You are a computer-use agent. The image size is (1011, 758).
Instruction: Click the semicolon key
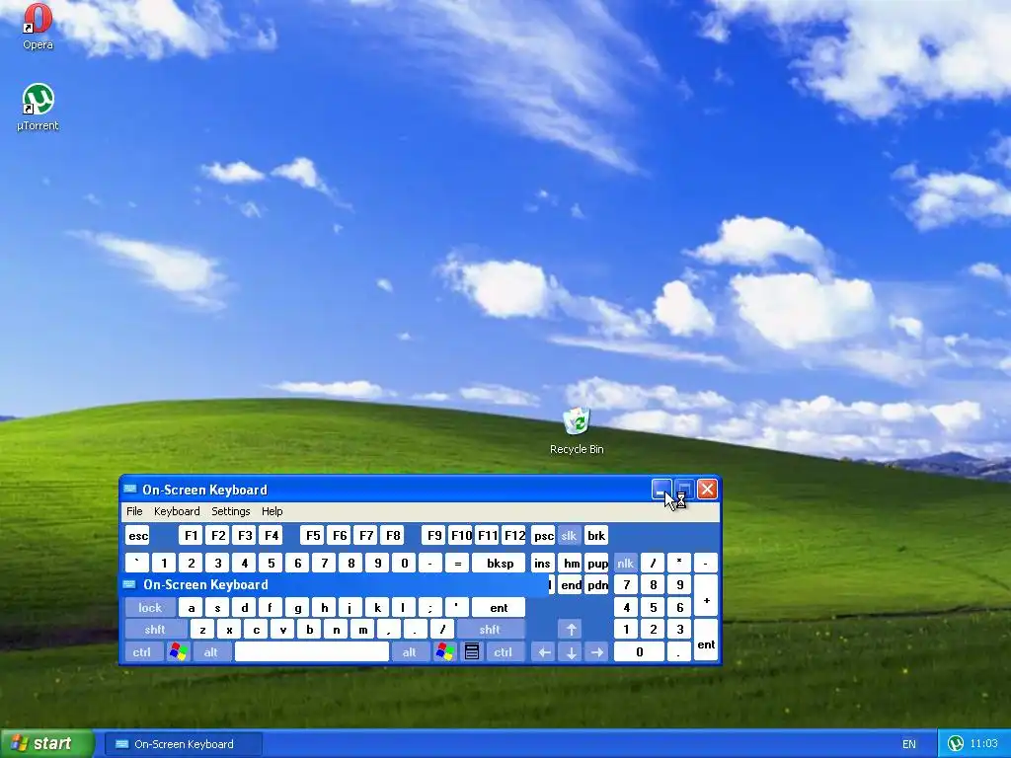pyautogui.click(x=430, y=608)
